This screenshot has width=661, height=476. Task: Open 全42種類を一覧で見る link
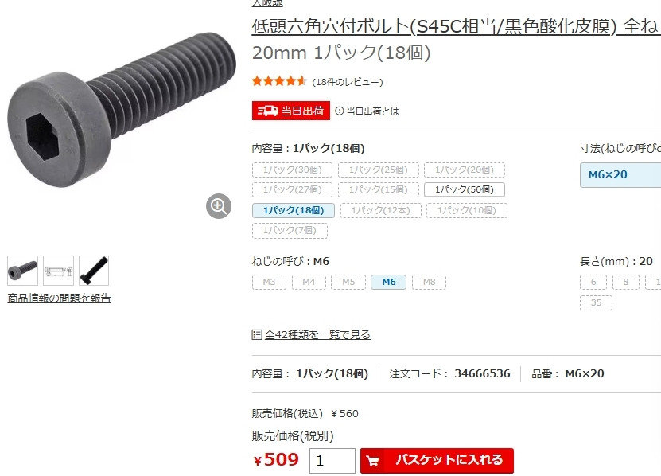[x=317, y=334]
